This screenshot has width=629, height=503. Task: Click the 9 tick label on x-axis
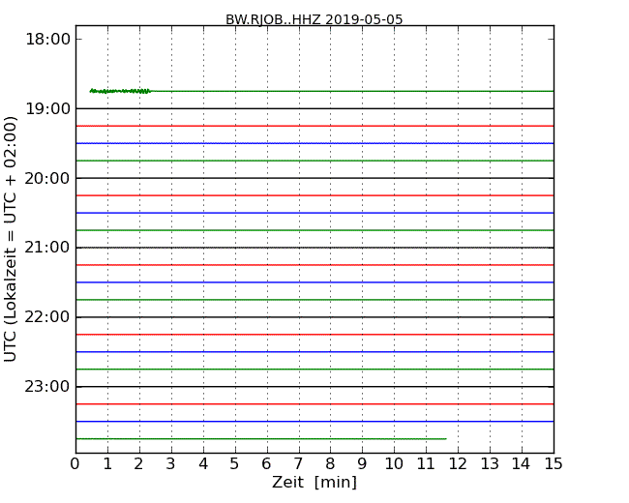click(362, 463)
